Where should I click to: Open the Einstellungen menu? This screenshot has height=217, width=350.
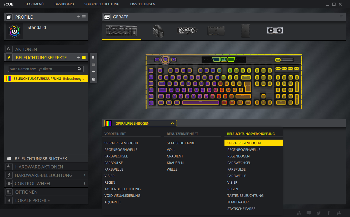(143, 4)
